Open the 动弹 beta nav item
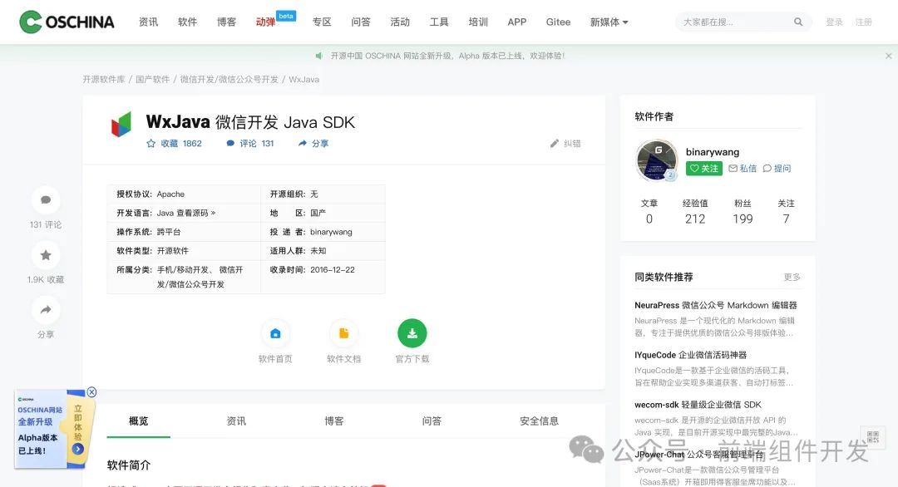This screenshot has width=898, height=487. (x=266, y=22)
